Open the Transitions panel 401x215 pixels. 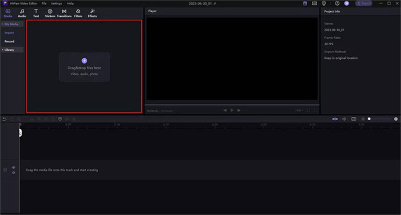point(64,13)
